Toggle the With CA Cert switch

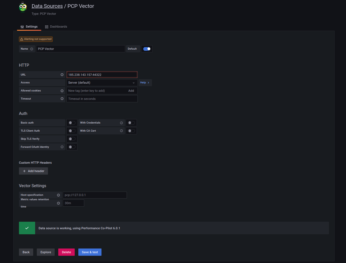[x=131, y=131]
